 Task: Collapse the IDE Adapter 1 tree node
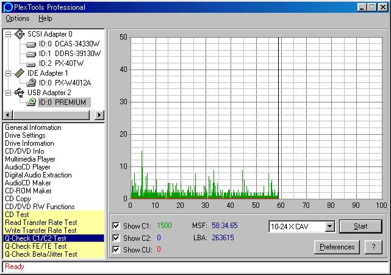pos(8,73)
